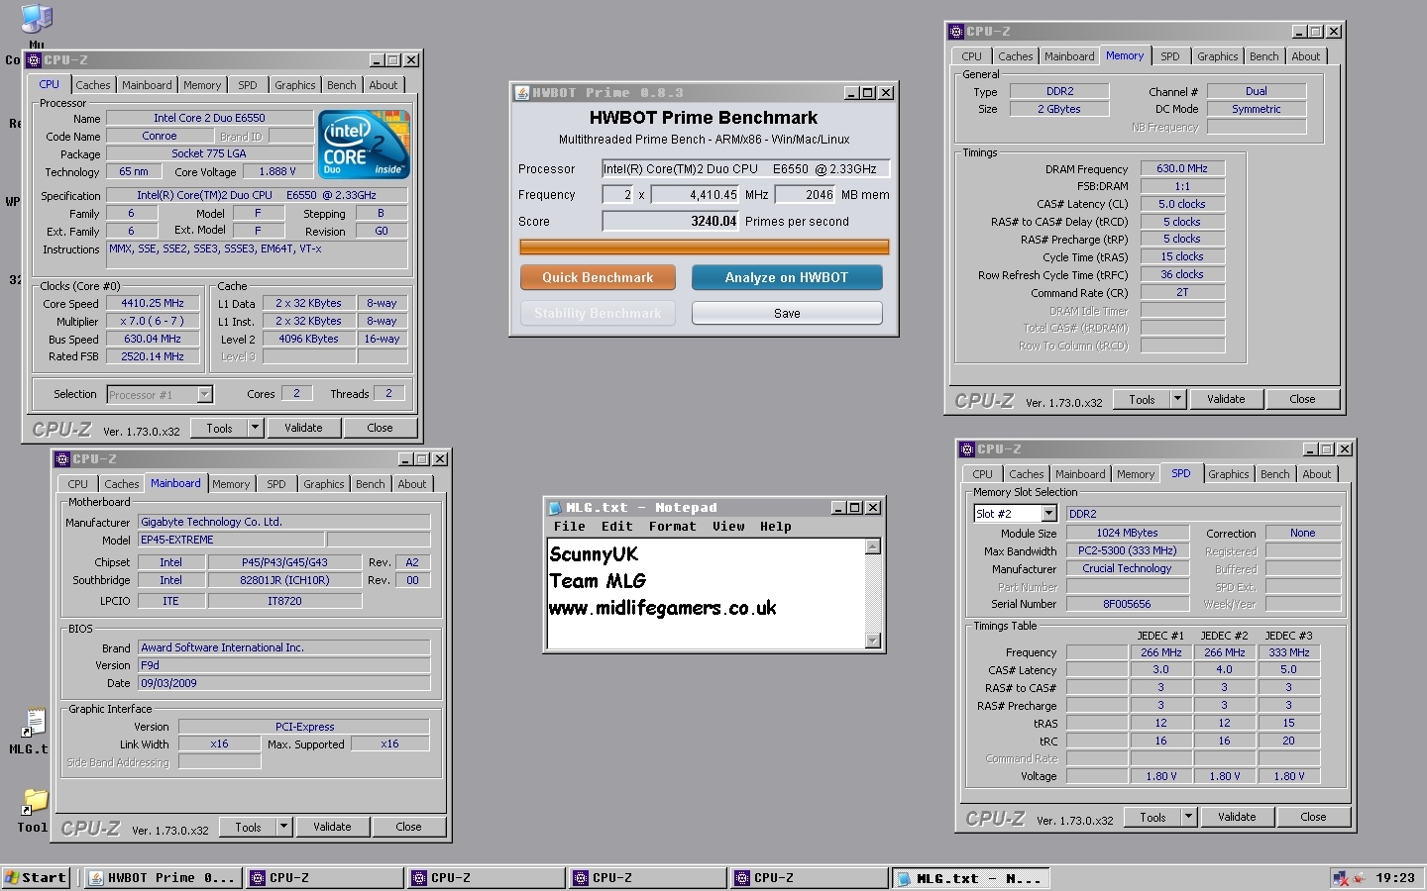Open Tools dropdown arrow in Mainboard window
Screen dimensions: 1427x891
(283, 827)
